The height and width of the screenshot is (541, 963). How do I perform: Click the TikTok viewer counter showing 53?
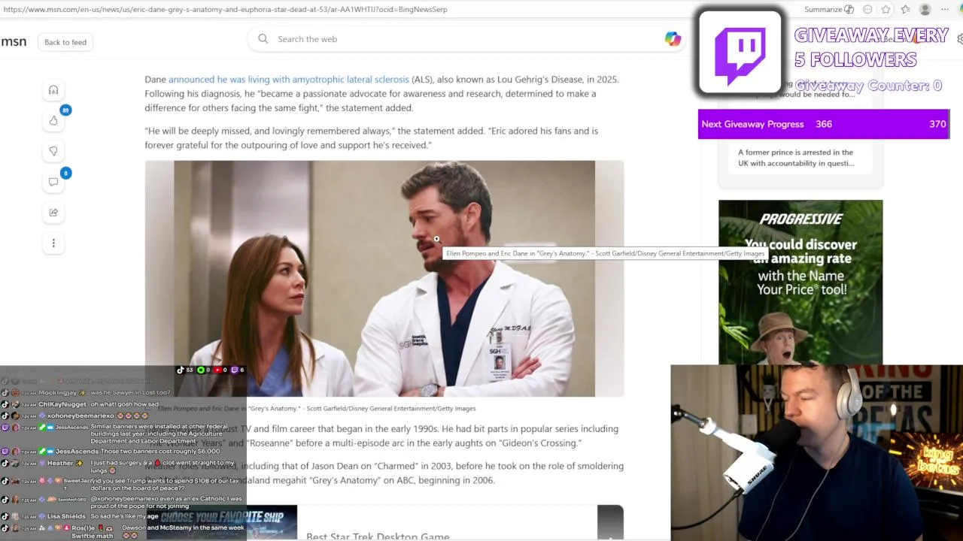tap(185, 370)
